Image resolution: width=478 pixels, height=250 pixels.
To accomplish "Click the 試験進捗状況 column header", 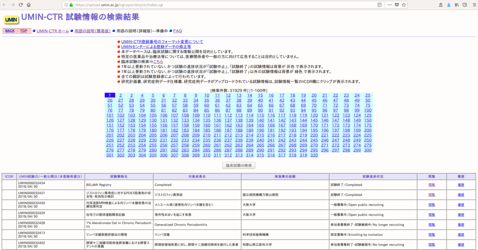I will (x=373, y=176).
